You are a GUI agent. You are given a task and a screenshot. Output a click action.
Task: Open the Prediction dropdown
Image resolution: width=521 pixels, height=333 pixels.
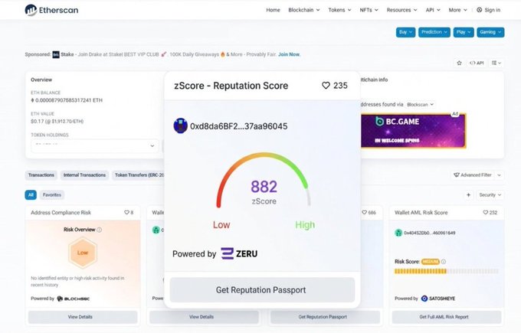coord(434,32)
